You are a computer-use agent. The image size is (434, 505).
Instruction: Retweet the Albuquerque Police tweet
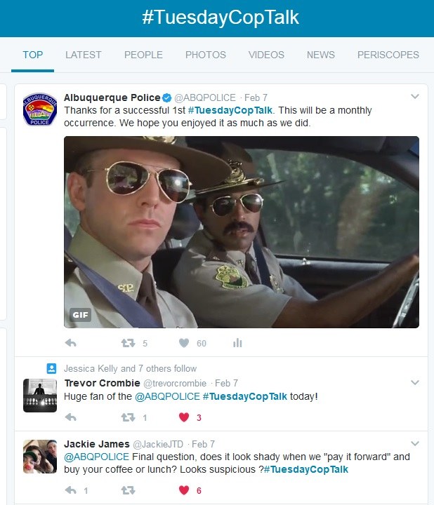coord(128,343)
